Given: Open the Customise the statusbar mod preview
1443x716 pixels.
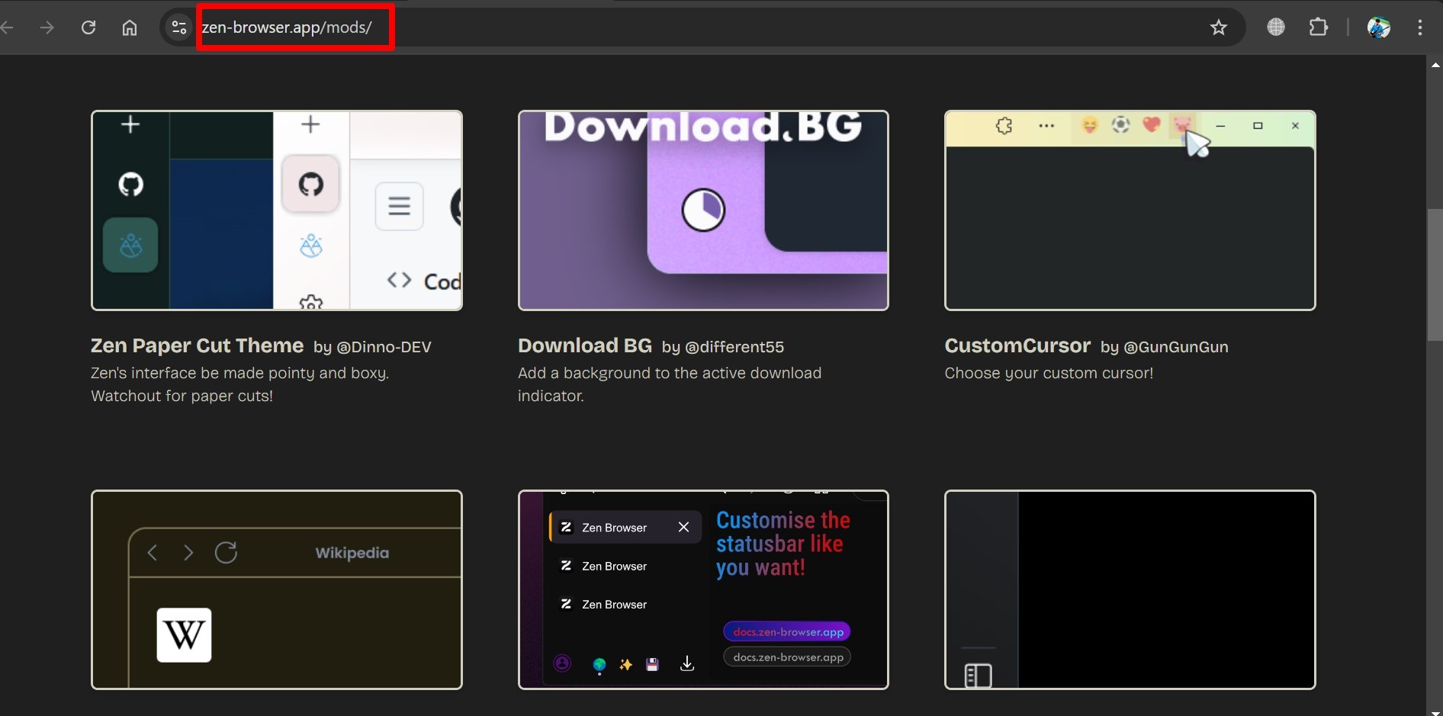Looking at the screenshot, I should point(703,589).
